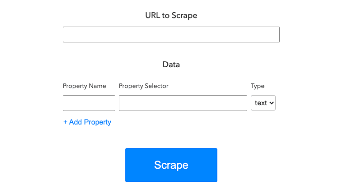The width and height of the screenshot is (343, 194).
Task: Click the "+ Add Property" link
Action: click(x=87, y=122)
